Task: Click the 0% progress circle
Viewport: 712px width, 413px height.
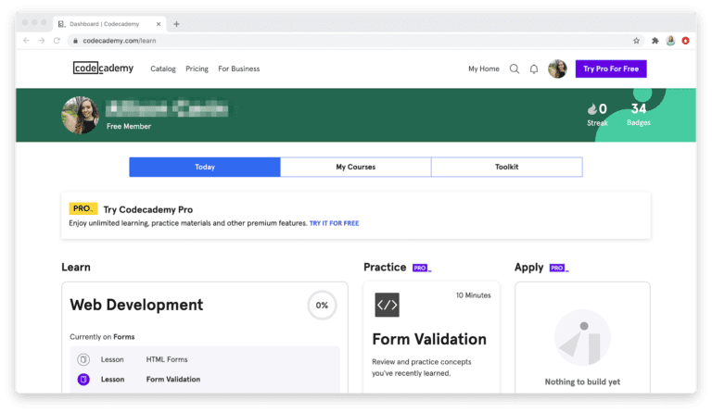Action: point(322,305)
